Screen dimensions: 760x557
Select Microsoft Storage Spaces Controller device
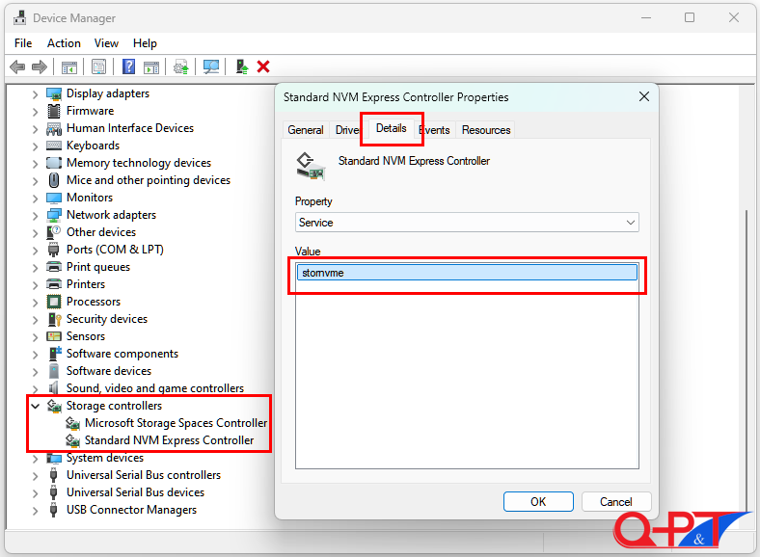tap(176, 423)
